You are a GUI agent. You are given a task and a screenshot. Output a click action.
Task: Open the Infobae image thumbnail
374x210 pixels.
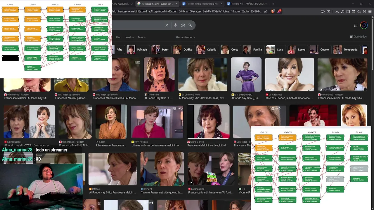(112, 169)
